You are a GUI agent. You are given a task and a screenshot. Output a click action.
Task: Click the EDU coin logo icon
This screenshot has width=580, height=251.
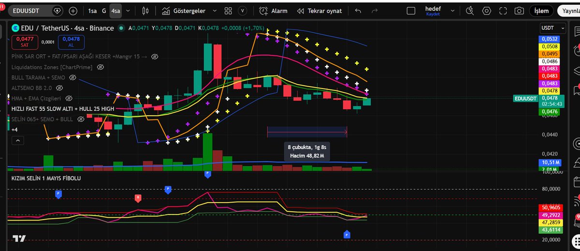(15, 28)
